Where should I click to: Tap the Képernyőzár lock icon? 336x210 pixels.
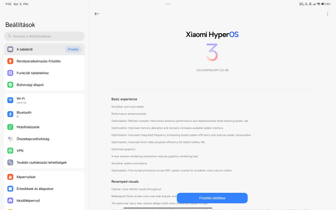point(10,177)
